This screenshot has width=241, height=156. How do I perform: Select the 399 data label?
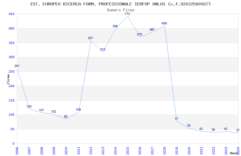point(115,26)
